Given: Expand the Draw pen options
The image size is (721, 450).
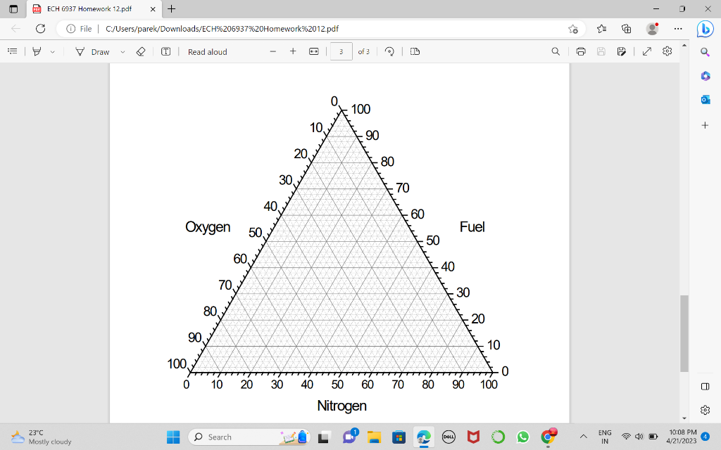Looking at the screenshot, I should pos(123,51).
